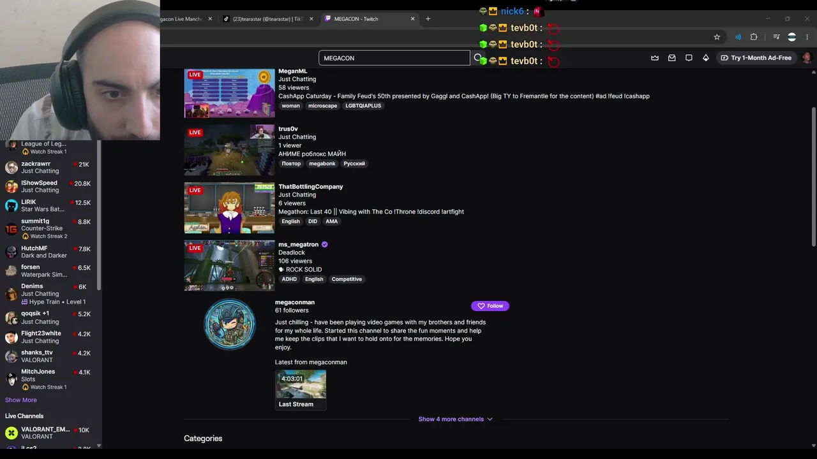
Task: Click Try 1-Month Ad-Free button
Action: [x=756, y=58]
